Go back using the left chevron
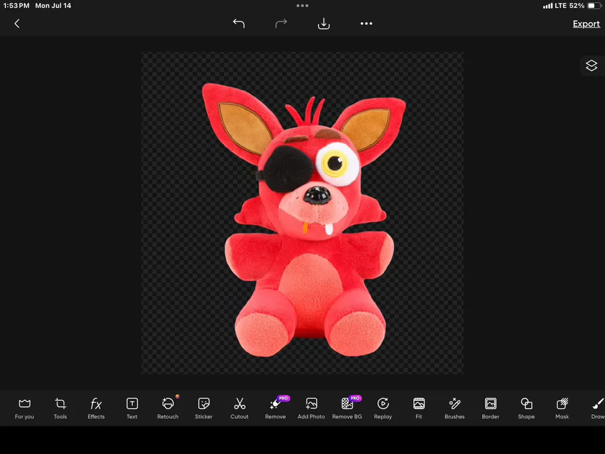The height and width of the screenshot is (454, 605). tap(17, 24)
